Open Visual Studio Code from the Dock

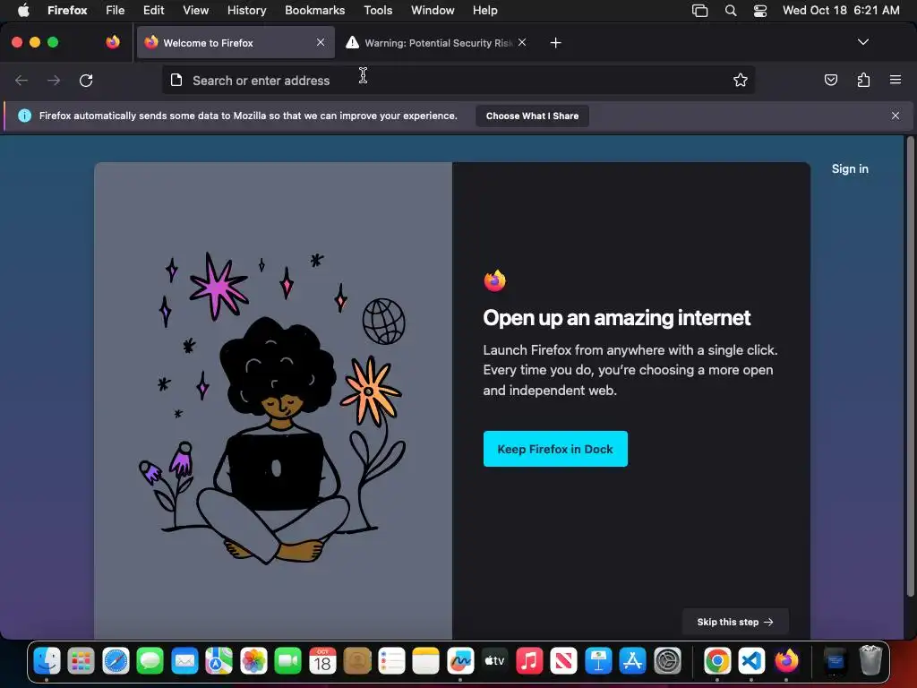pos(751,661)
